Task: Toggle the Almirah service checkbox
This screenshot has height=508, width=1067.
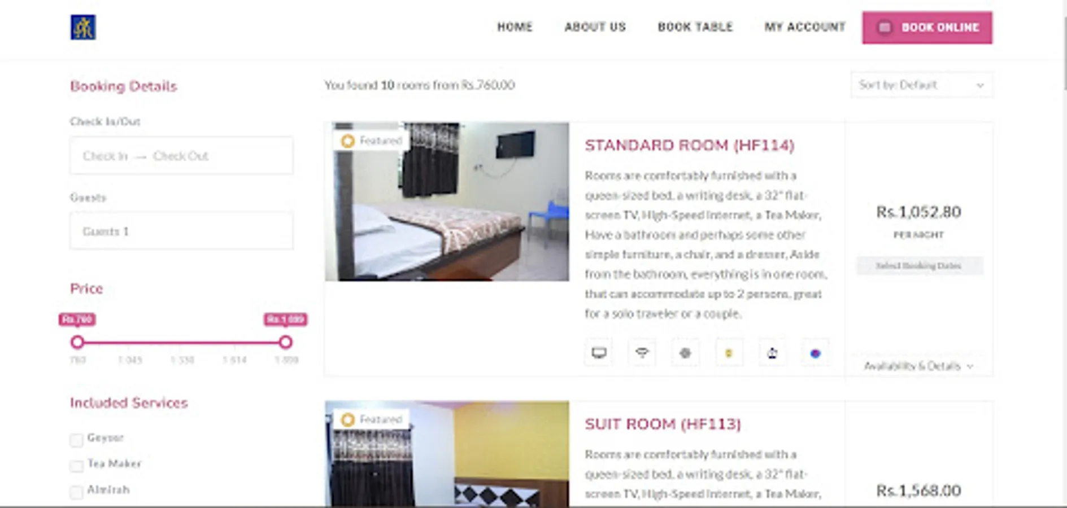Action: point(76,492)
